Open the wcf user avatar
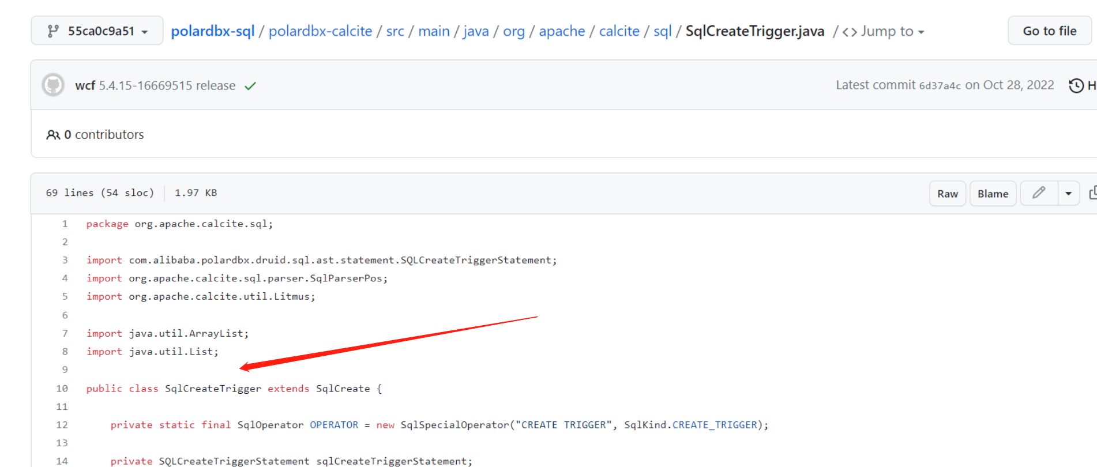This screenshot has height=467, width=1097. tap(53, 85)
